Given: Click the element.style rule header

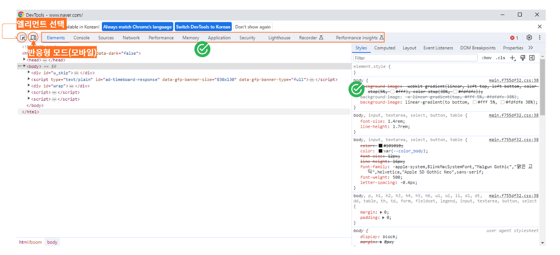Looking at the screenshot, I should [372, 66].
